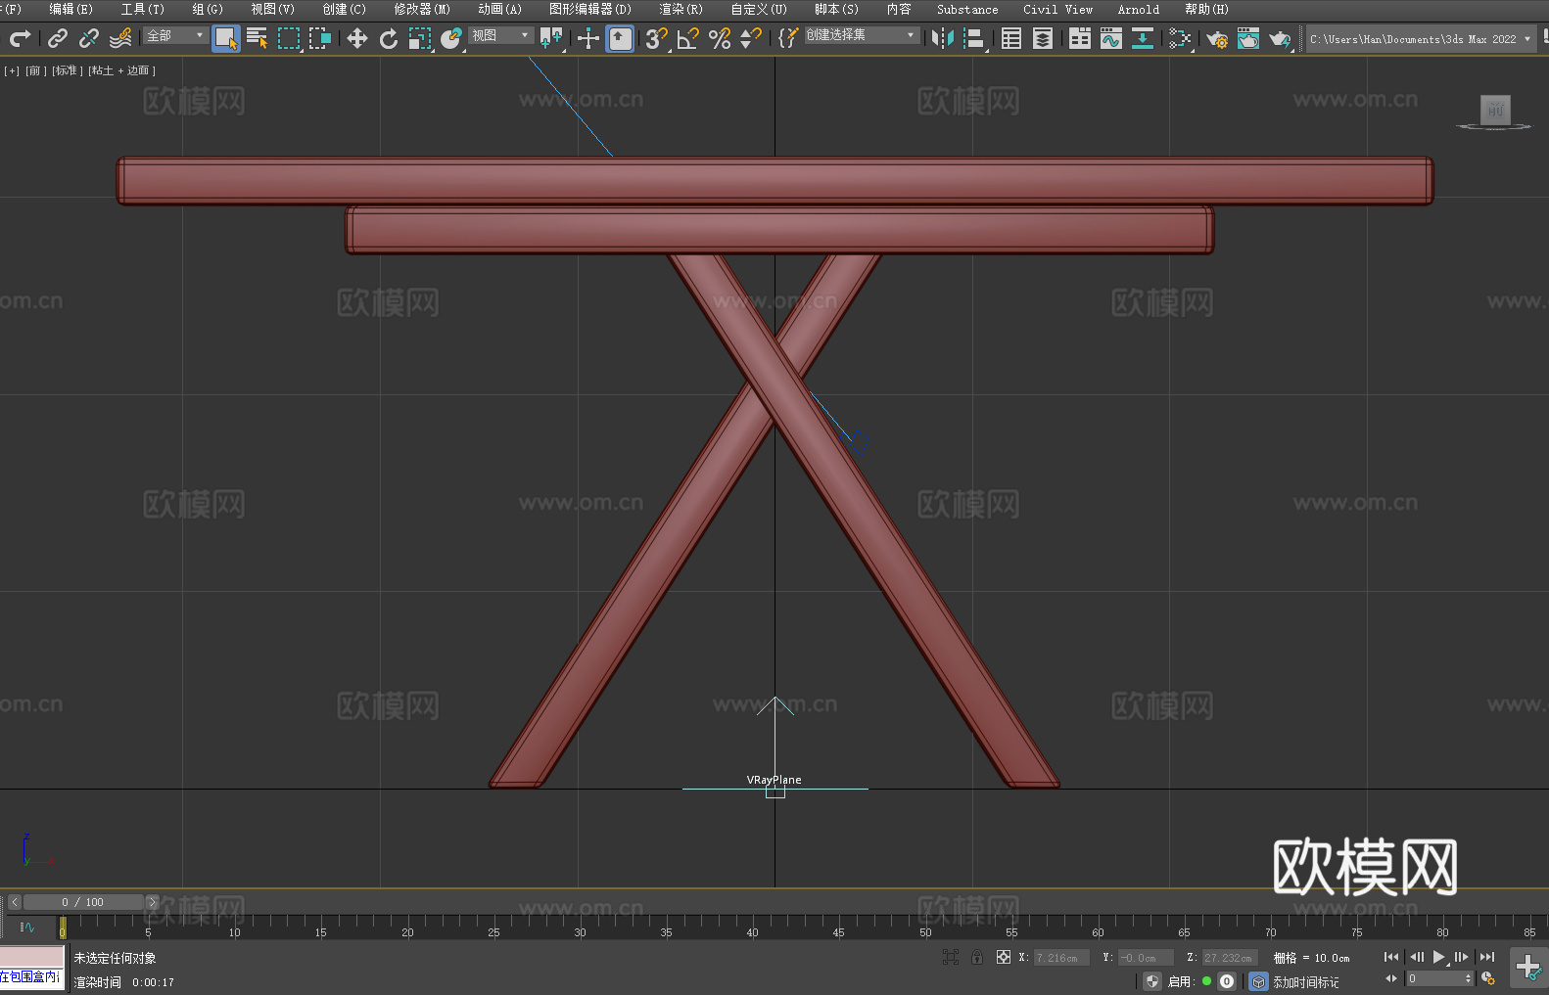Screen dimensions: 1549x995
Task: Open the Rendered Frame Window
Action: tap(1248, 38)
